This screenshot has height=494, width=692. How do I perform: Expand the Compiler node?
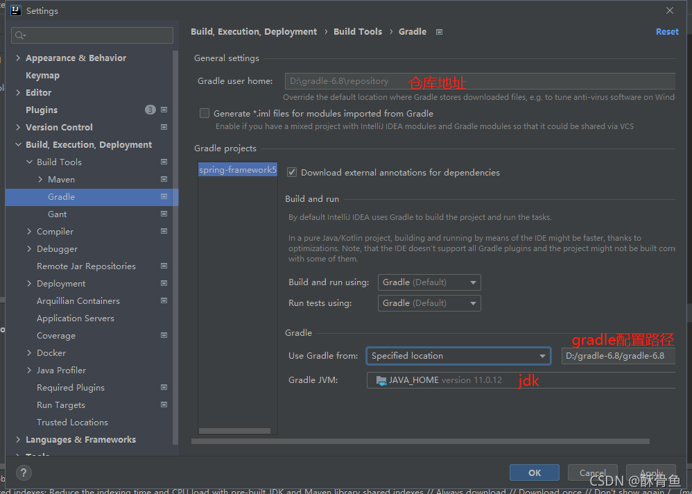click(29, 231)
